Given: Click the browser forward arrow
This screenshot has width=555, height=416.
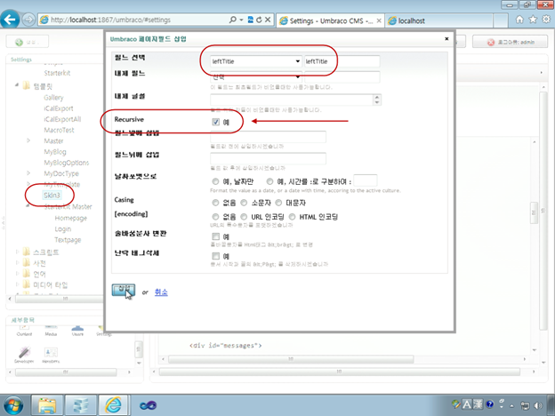Looking at the screenshot, I should pyautogui.click(x=28, y=20).
